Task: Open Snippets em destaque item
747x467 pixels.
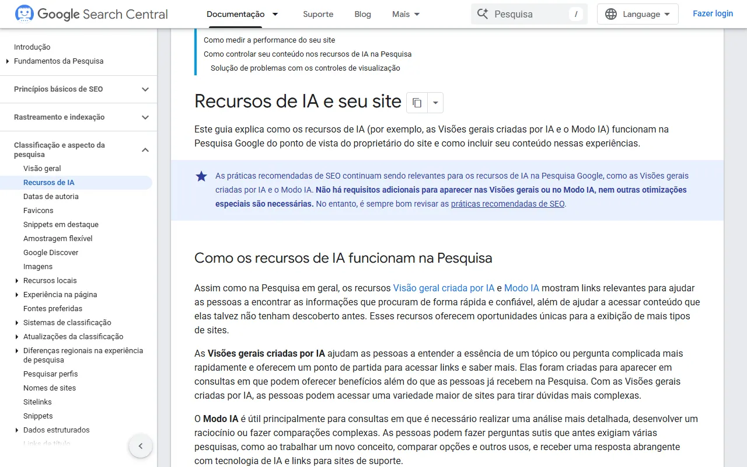Action: [x=61, y=225]
